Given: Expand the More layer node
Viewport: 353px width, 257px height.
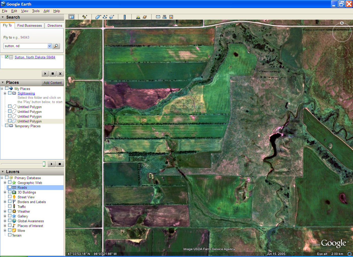Looking at the screenshot, I should point(5,231).
